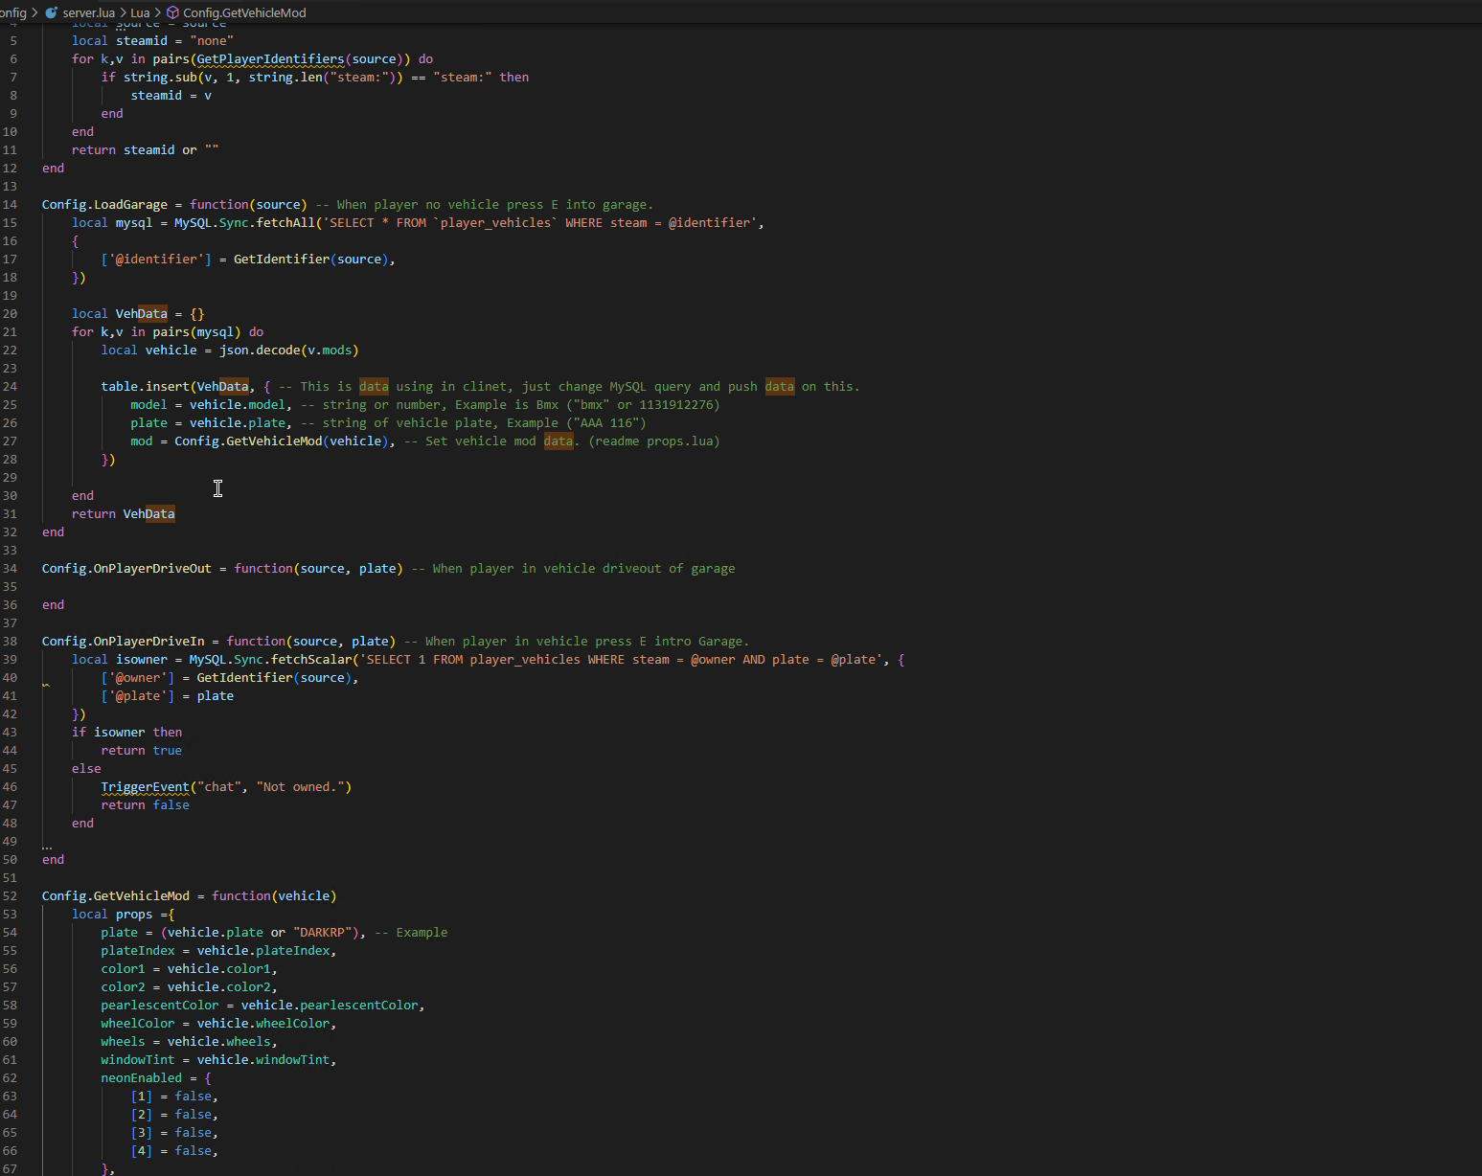Click the "DARKRP" string literal
This screenshot has width=1482, height=1176.
[325, 933]
